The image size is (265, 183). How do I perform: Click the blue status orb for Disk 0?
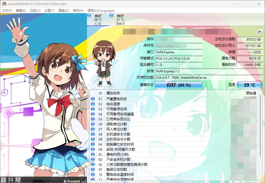coord(111,16)
